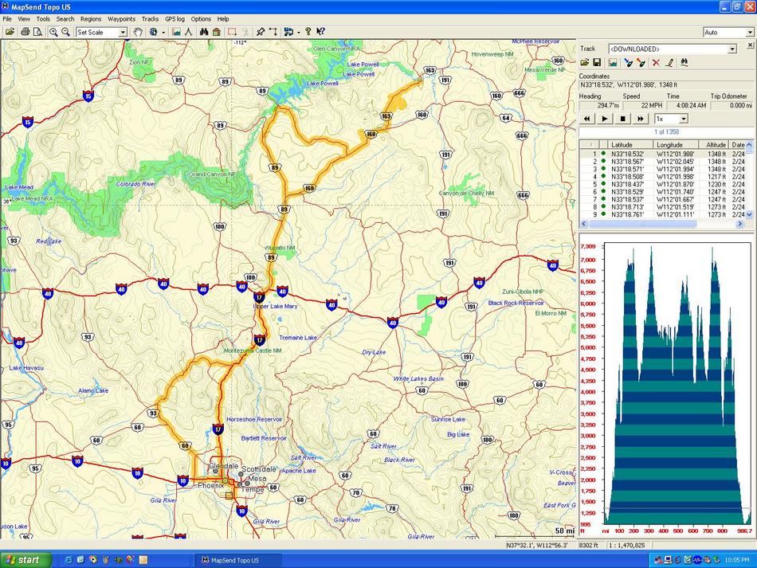Select the Zoom Out magnifier tool
Image resolution: width=757 pixels, height=568 pixels.
click(x=65, y=32)
